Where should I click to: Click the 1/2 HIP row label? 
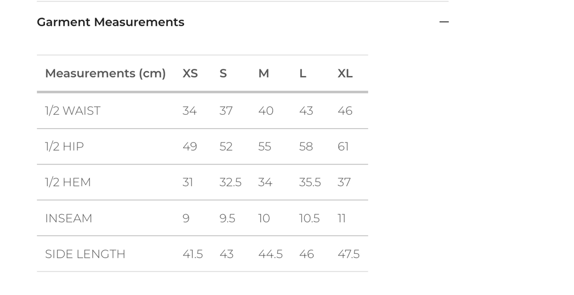tap(64, 147)
